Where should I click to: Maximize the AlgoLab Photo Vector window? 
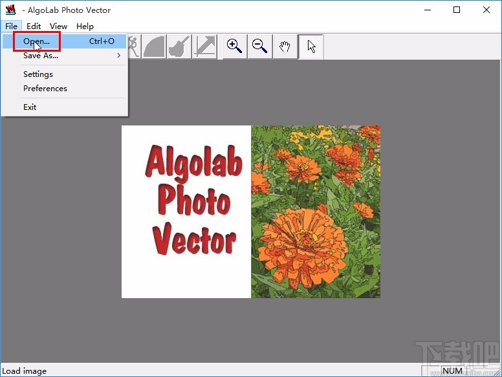[457, 10]
